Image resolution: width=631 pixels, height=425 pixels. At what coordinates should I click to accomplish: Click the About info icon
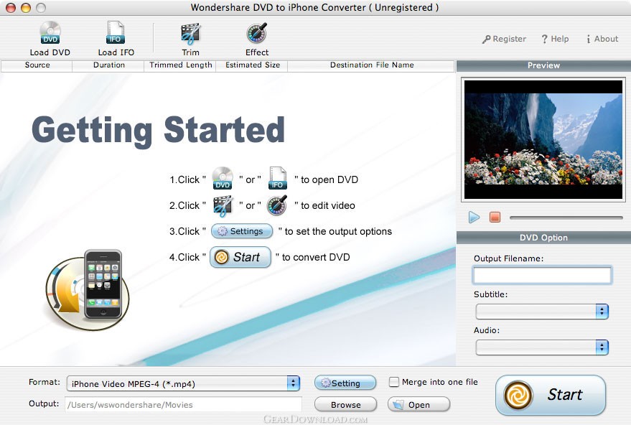(x=589, y=39)
